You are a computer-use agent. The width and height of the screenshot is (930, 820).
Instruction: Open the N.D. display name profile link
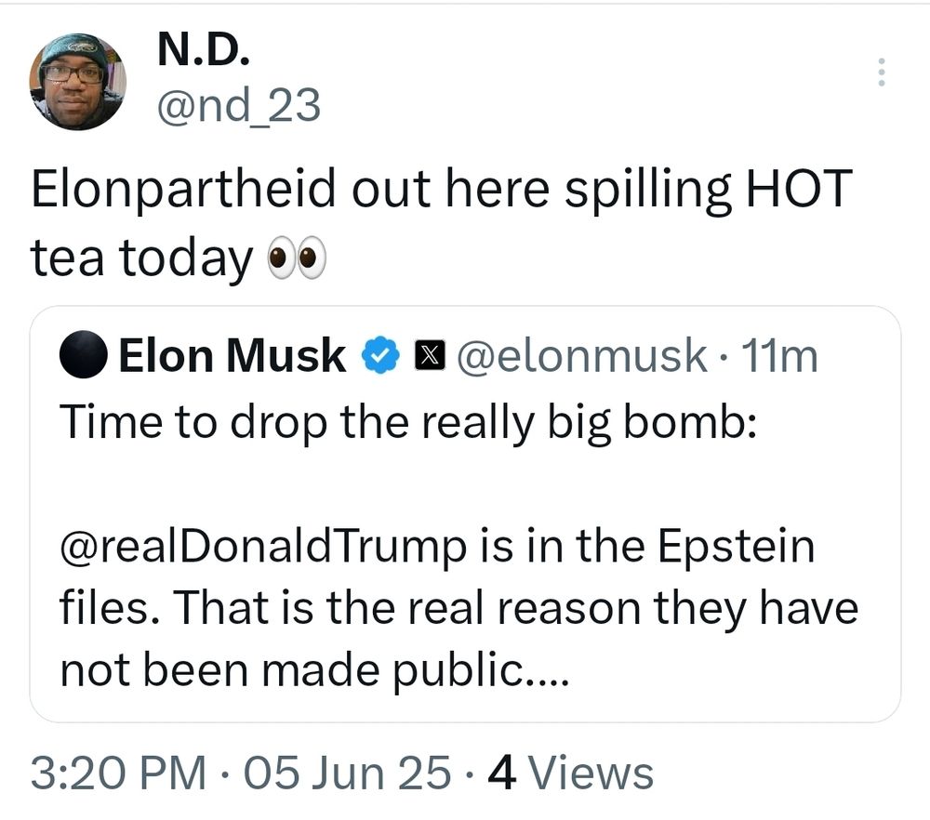tap(204, 51)
